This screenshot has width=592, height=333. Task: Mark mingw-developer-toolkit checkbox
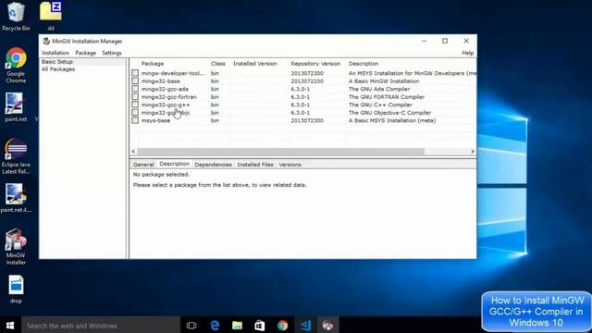pyautogui.click(x=135, y=72)
